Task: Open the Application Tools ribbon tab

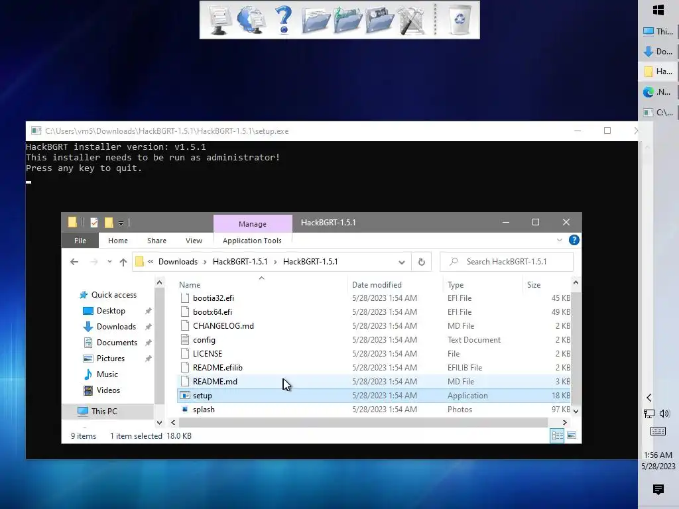Action: pos(252,241)
